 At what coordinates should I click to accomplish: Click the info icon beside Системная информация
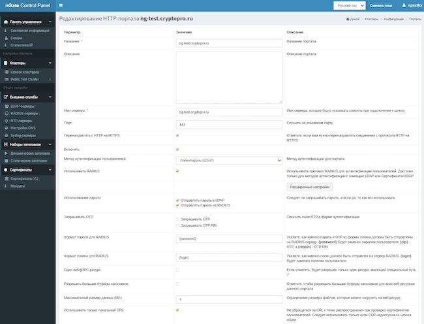(x=6, y=31)
